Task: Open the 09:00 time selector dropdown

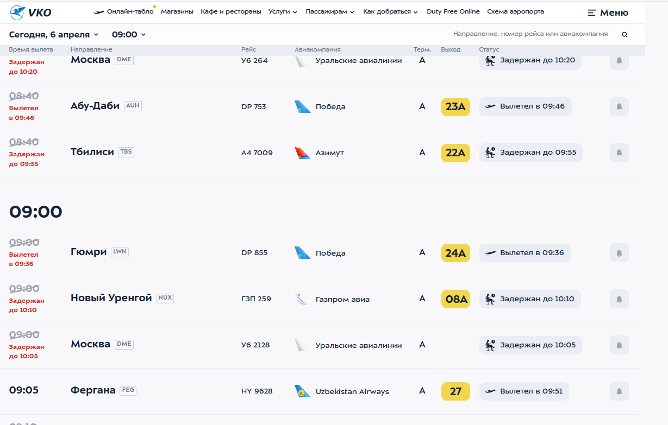Action: 129,35
